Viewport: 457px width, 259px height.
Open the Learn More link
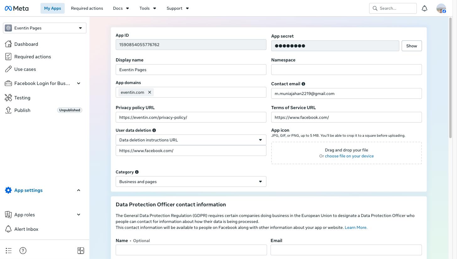pos(356,228)
